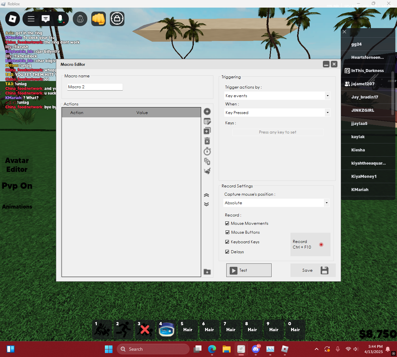Image resolution: width=397 pixels, height=357 pixels.
Task: Open Discord from the taskbar
Action: pos(256,349)
